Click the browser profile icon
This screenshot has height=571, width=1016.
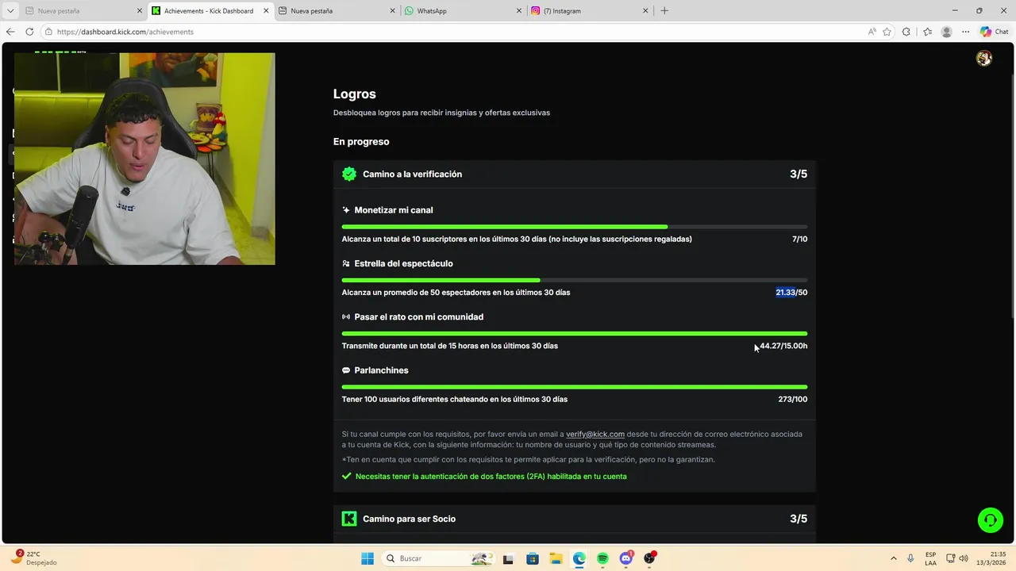tap(946, 32)
